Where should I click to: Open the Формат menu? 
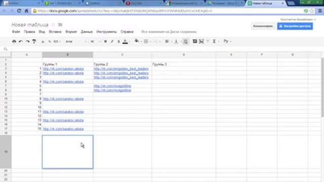[x=71, y=32]
